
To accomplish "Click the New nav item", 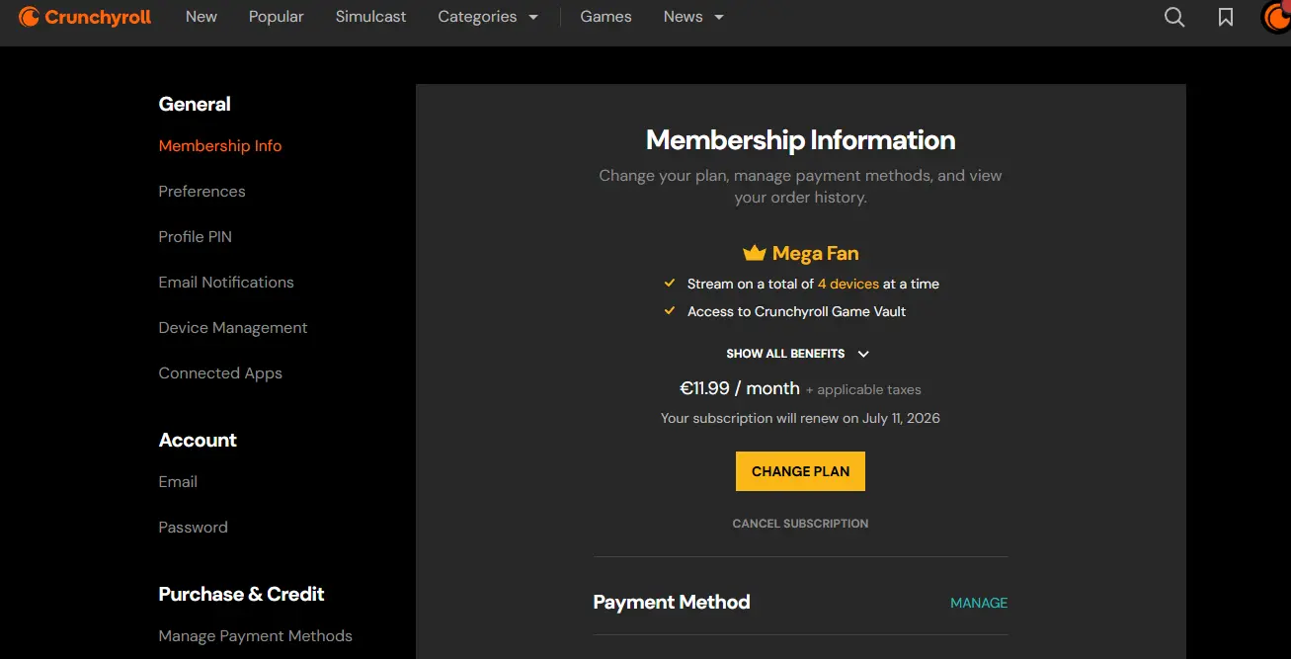I will (x=202, y=17).
